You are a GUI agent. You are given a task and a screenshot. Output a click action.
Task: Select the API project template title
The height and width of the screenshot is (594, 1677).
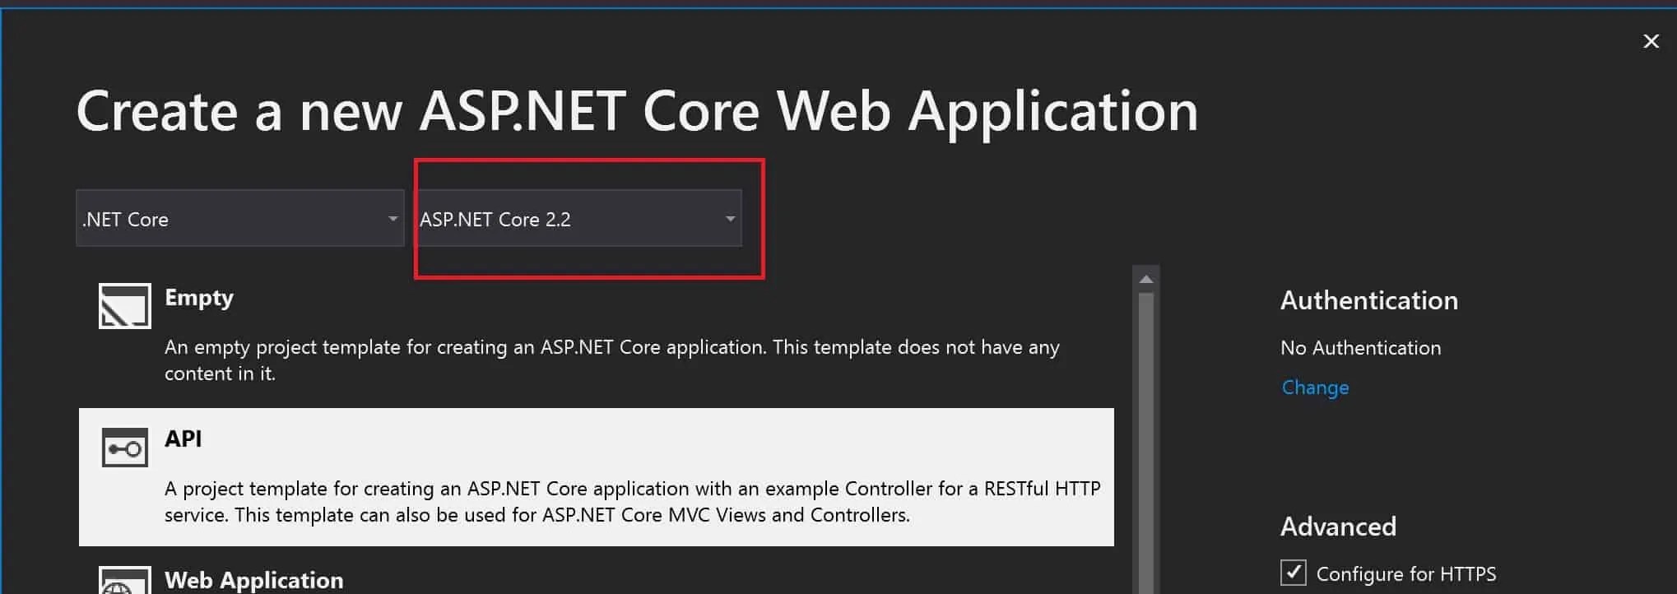183,439
